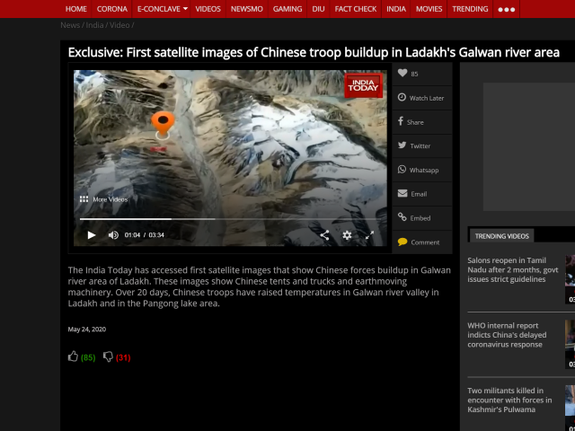Open player settings gear
Viewport: 575px width, 431px height.
pos(347,235)
